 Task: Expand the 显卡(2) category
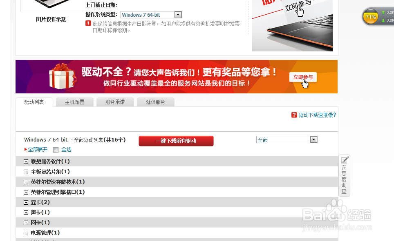pyautogui.click(x=26, y=202)
